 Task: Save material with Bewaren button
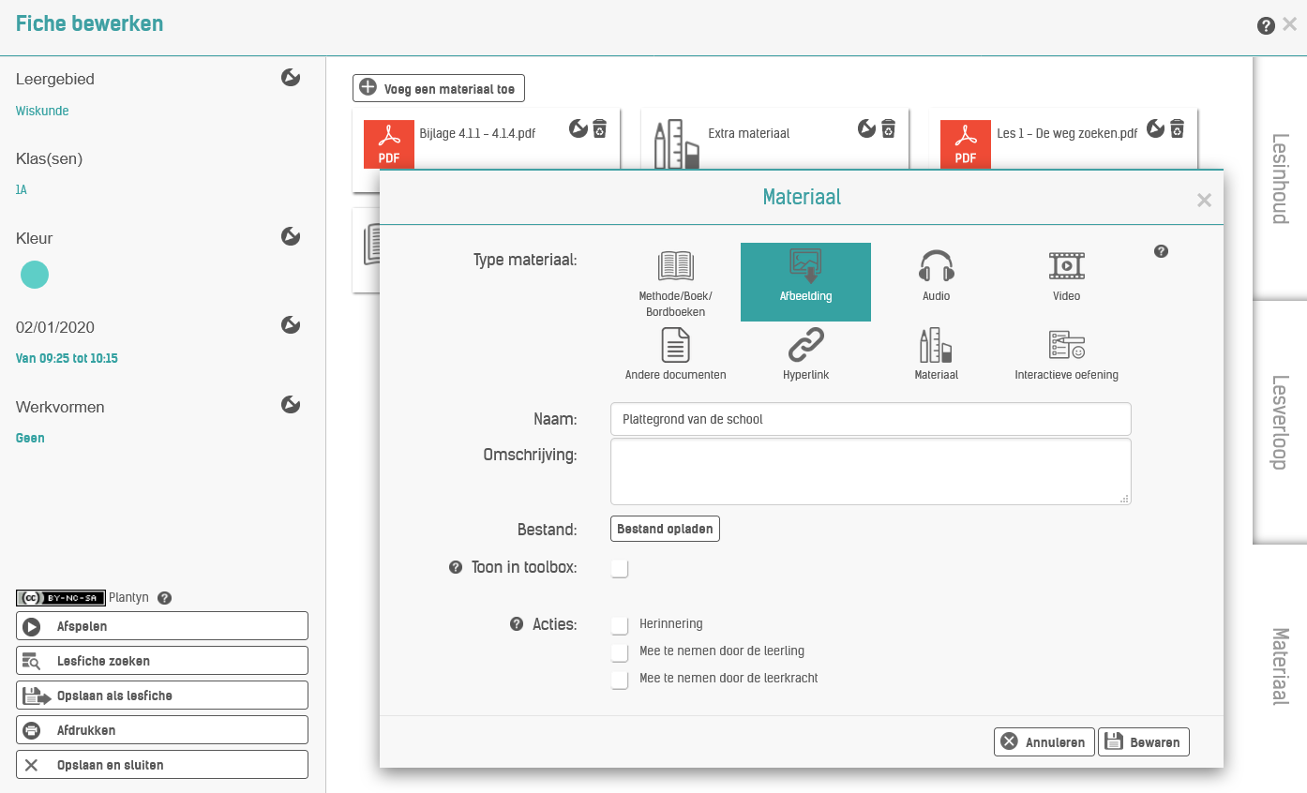1144,741
